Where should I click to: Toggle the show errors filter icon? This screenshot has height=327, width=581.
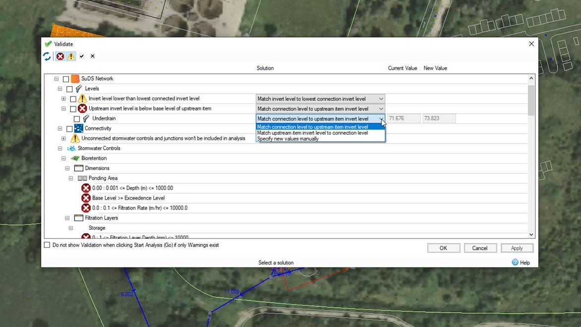point(60,56)
